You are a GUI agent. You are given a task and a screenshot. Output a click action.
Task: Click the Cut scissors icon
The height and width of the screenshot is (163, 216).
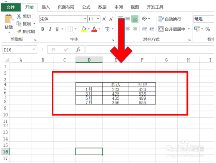click(19, 16)
